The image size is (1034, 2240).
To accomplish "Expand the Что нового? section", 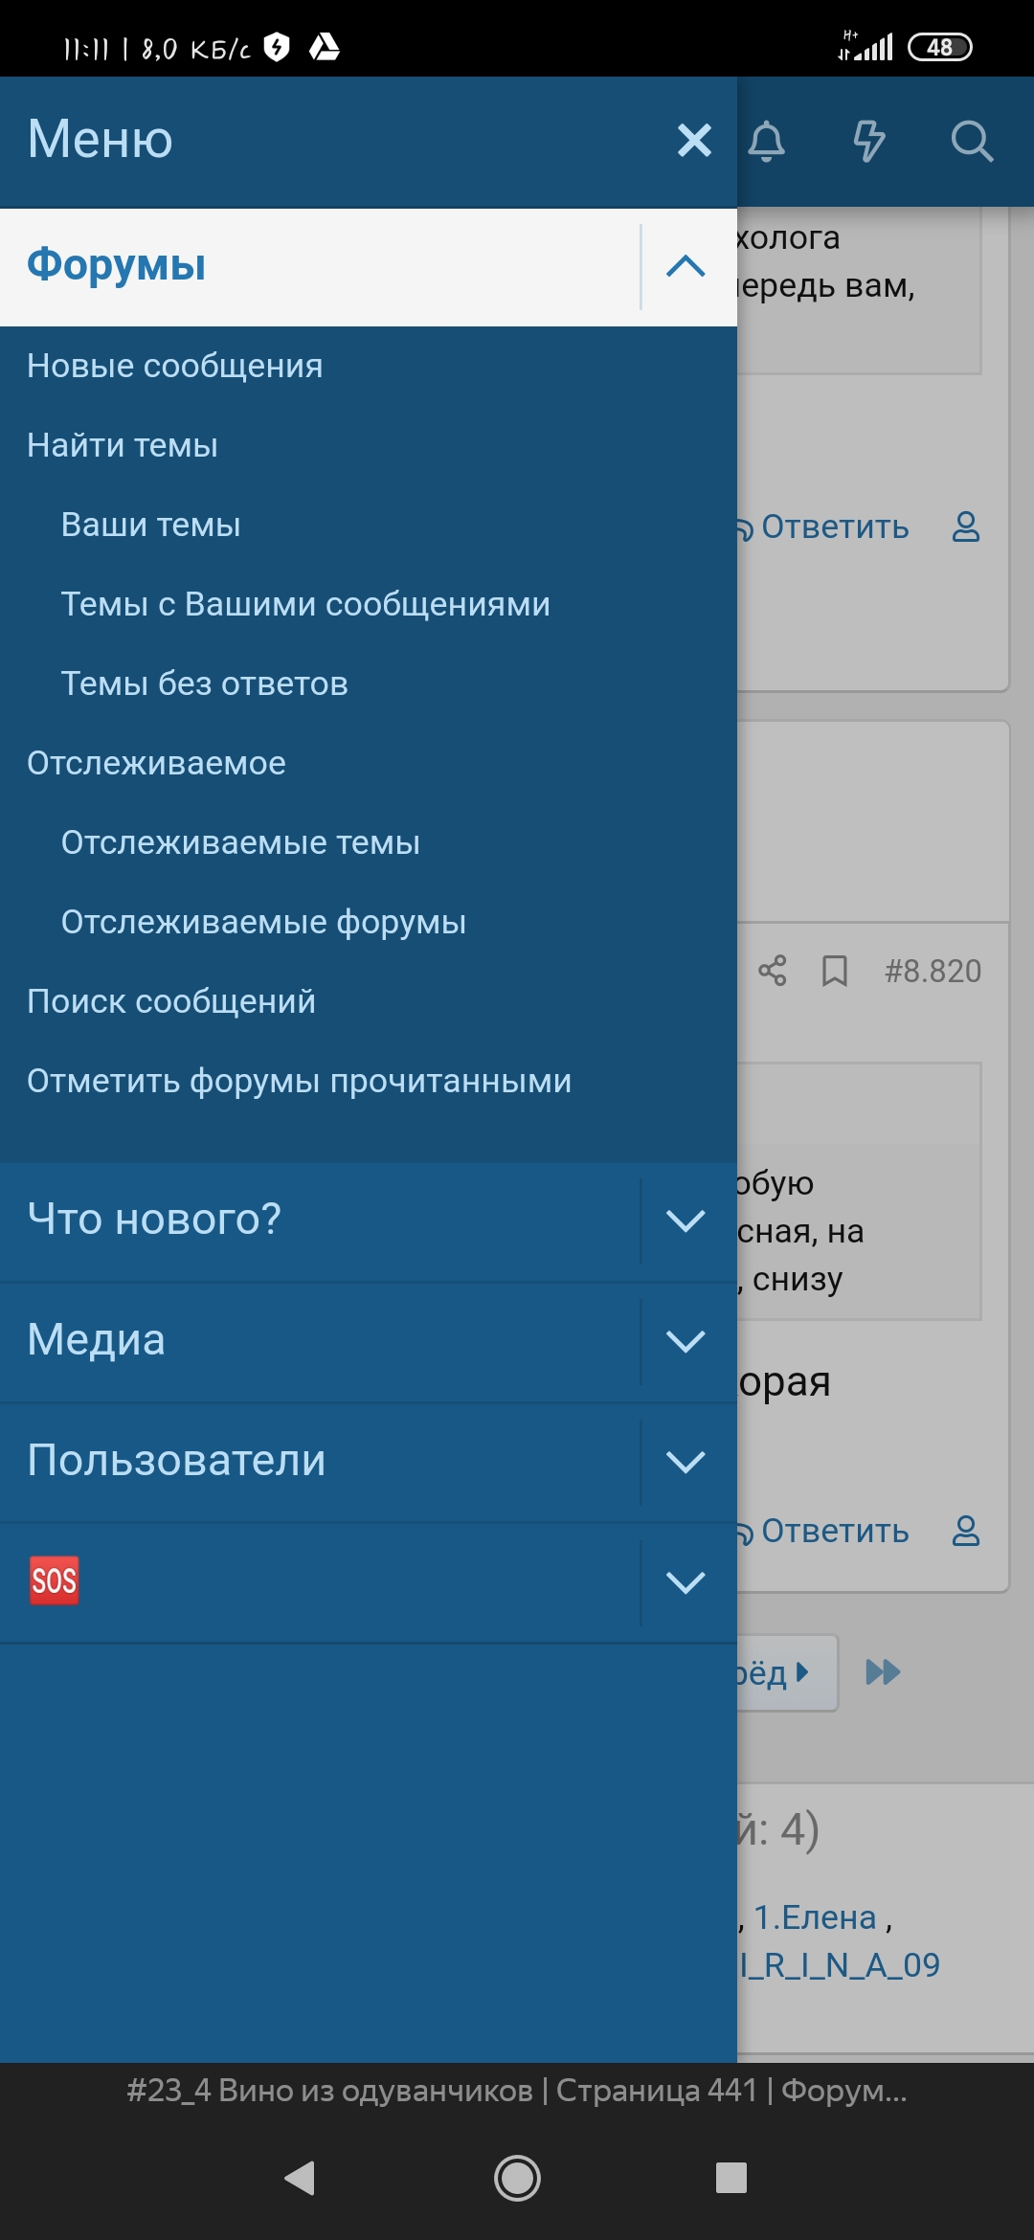I will [x=686, y=1221].
